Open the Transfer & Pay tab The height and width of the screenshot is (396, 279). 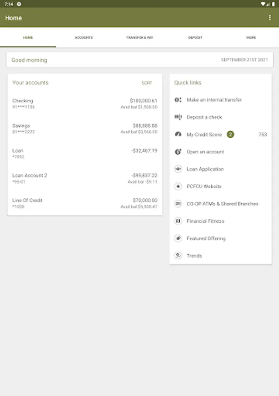139,38
